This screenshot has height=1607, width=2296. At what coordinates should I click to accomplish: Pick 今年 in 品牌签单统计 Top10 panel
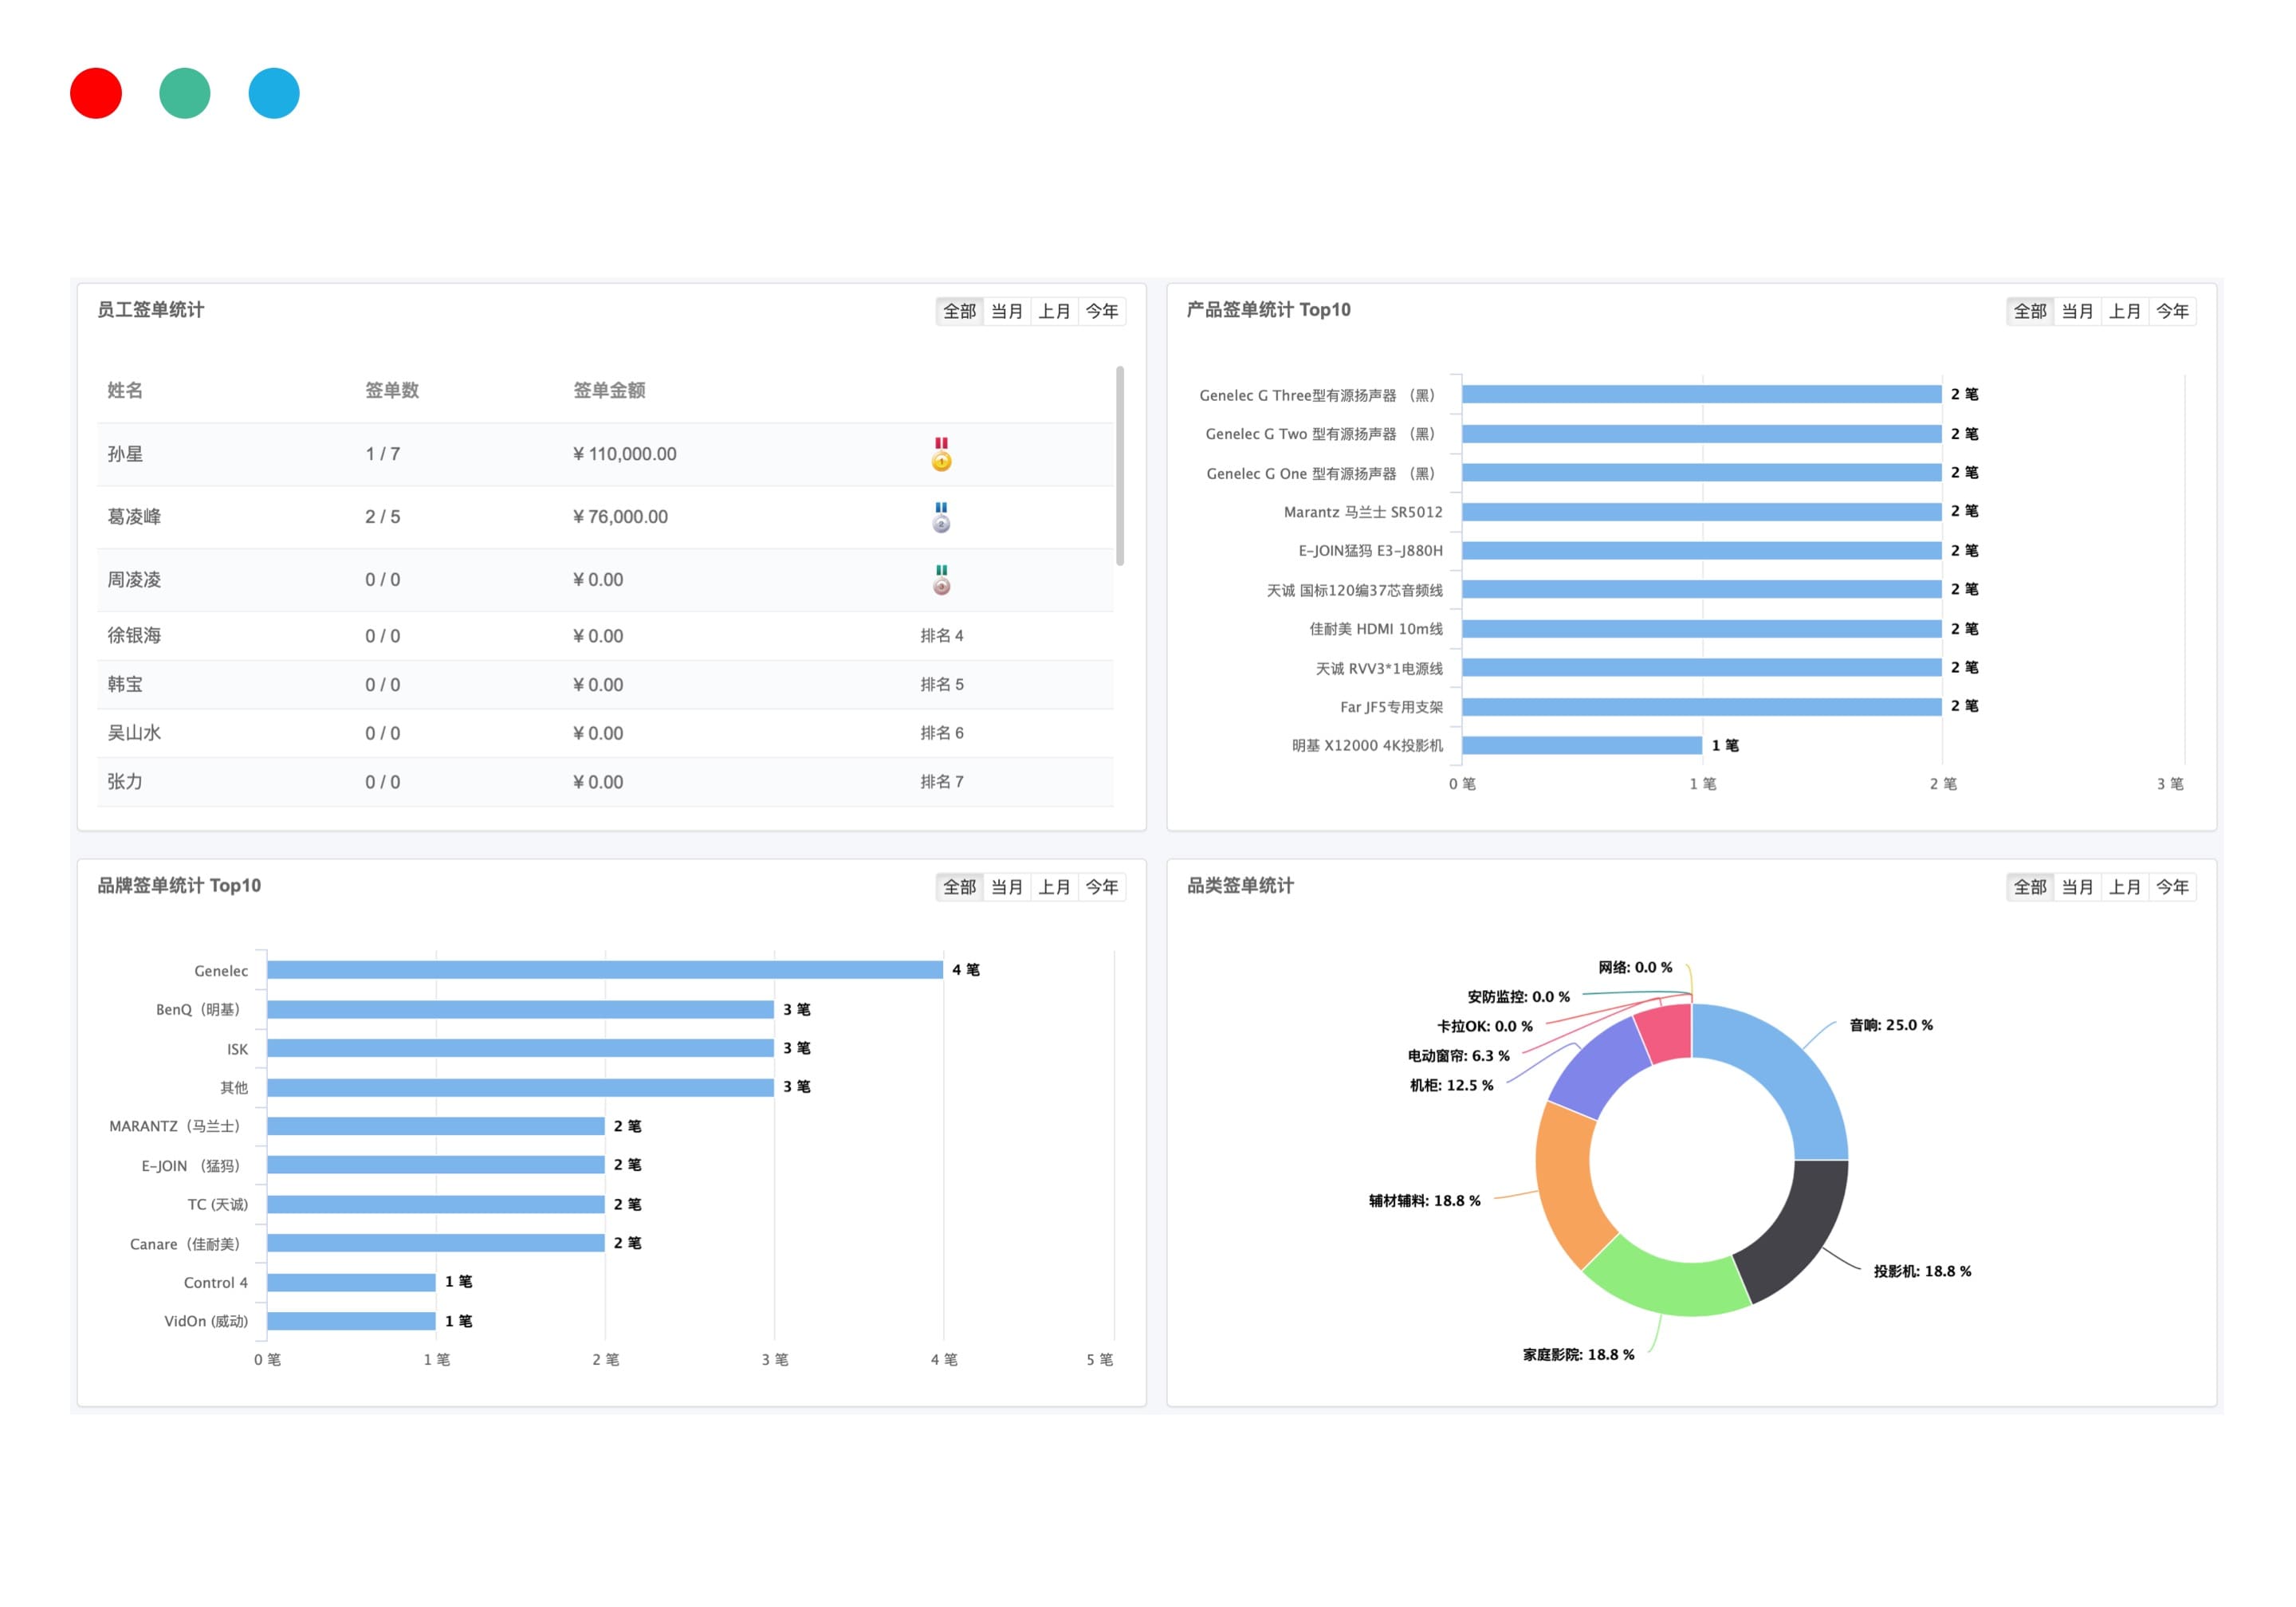1102,887
